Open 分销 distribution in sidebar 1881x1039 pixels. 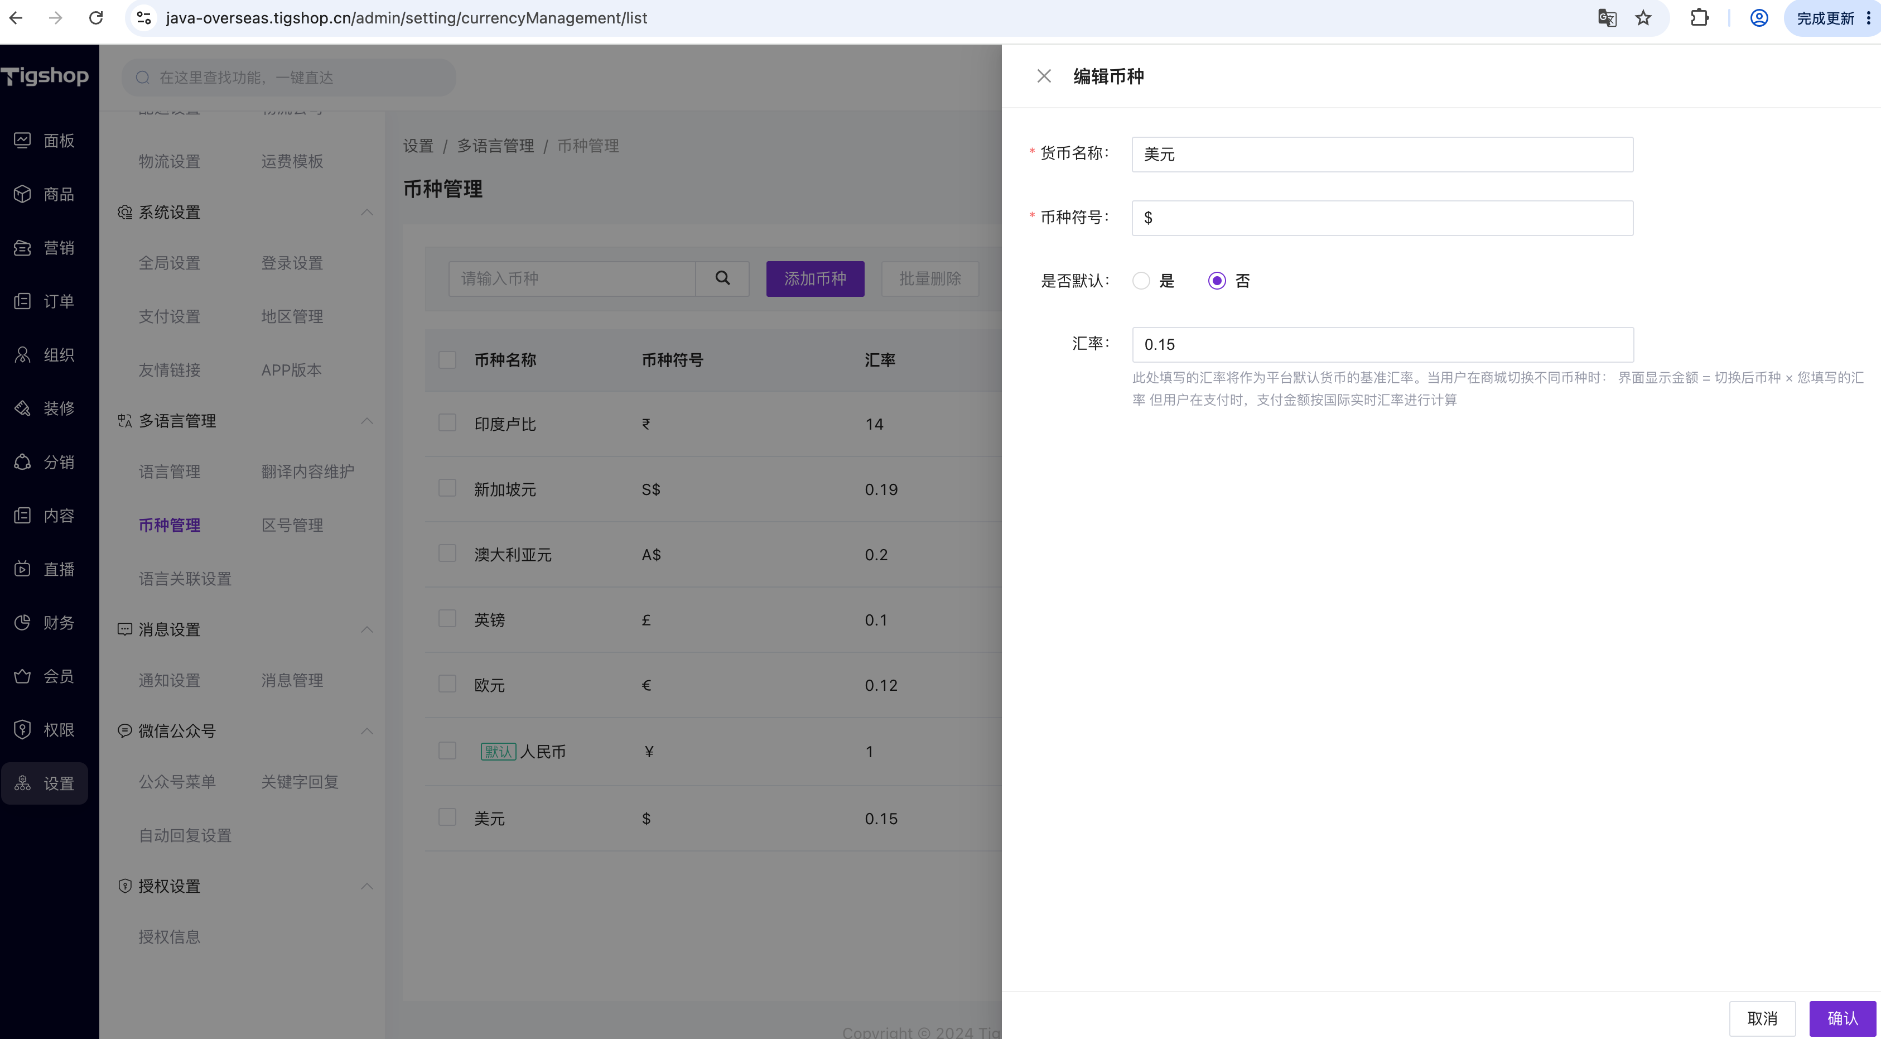[45, 462]
